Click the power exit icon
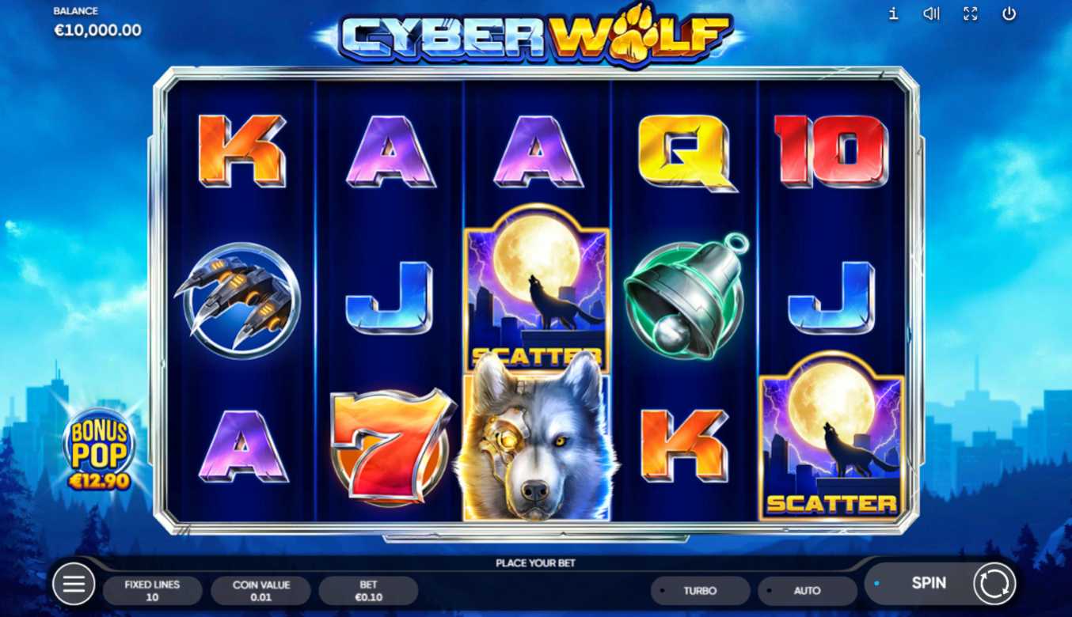Viewport: 1072px width, 617px height. point(1009,13)
